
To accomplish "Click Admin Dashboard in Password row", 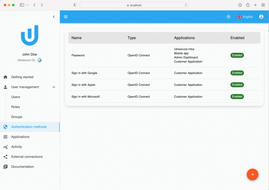I will click(x=186, y=57).
